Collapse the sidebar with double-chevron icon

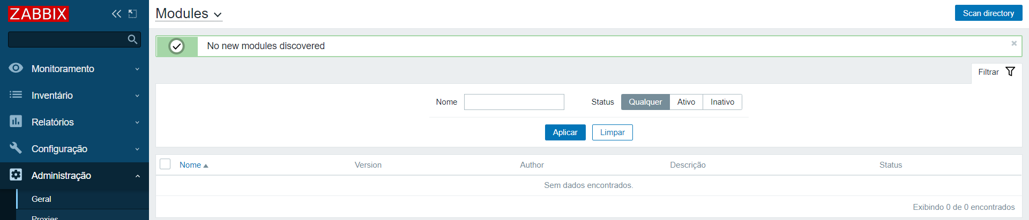(x=116, y=14)
